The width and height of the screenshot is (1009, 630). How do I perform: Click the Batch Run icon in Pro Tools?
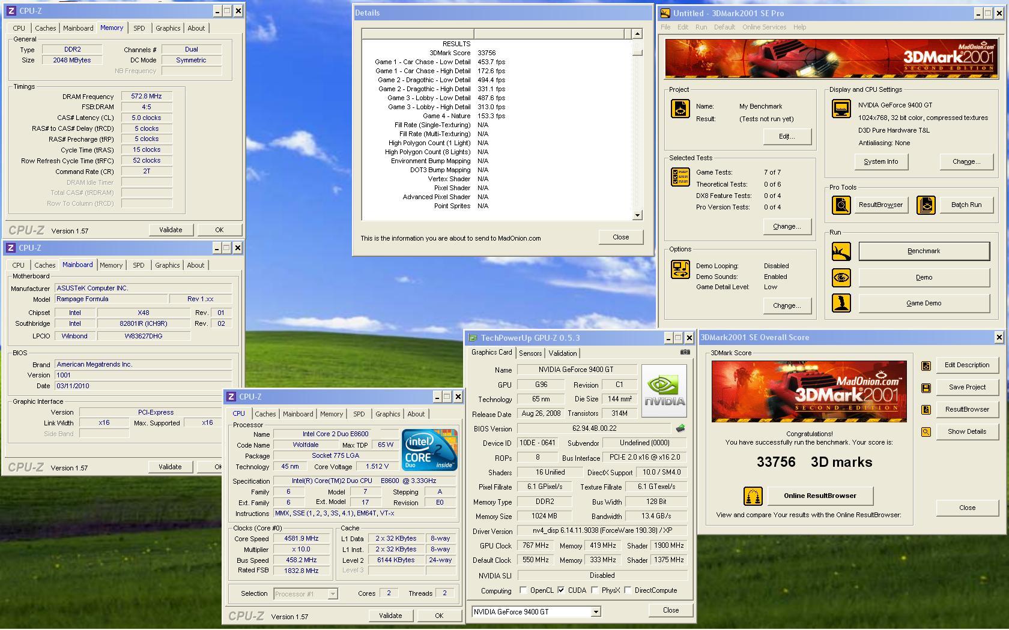coord(926,205)
